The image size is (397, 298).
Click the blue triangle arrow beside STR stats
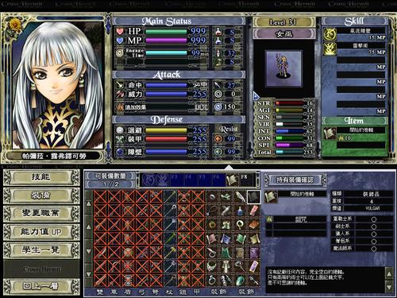(x=256, y=95)
